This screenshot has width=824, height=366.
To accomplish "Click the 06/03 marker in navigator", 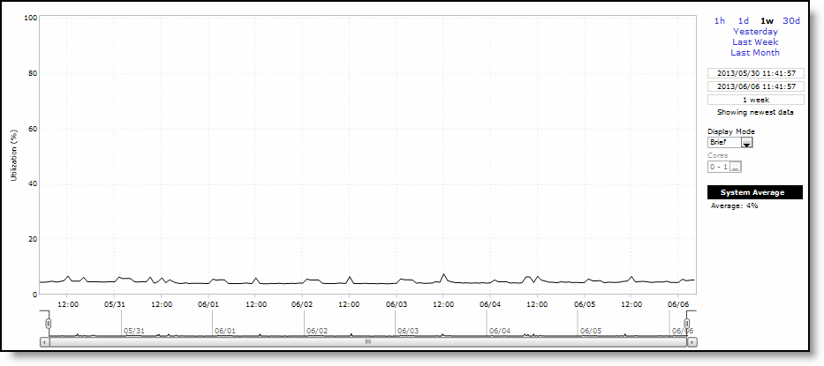I will coord(408,331).
